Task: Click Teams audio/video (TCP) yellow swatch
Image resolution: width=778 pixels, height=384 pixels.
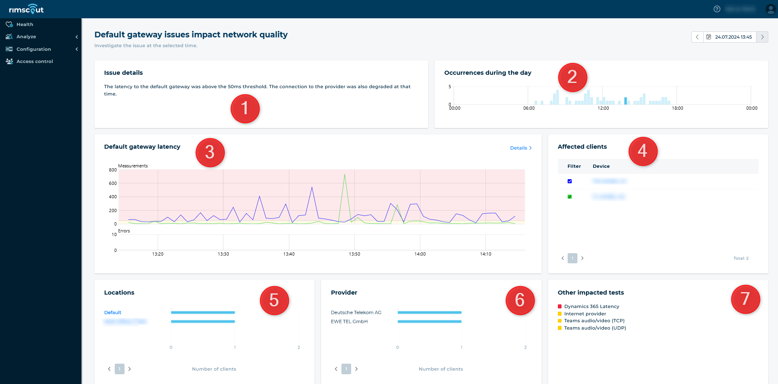Action: [560, 321]
